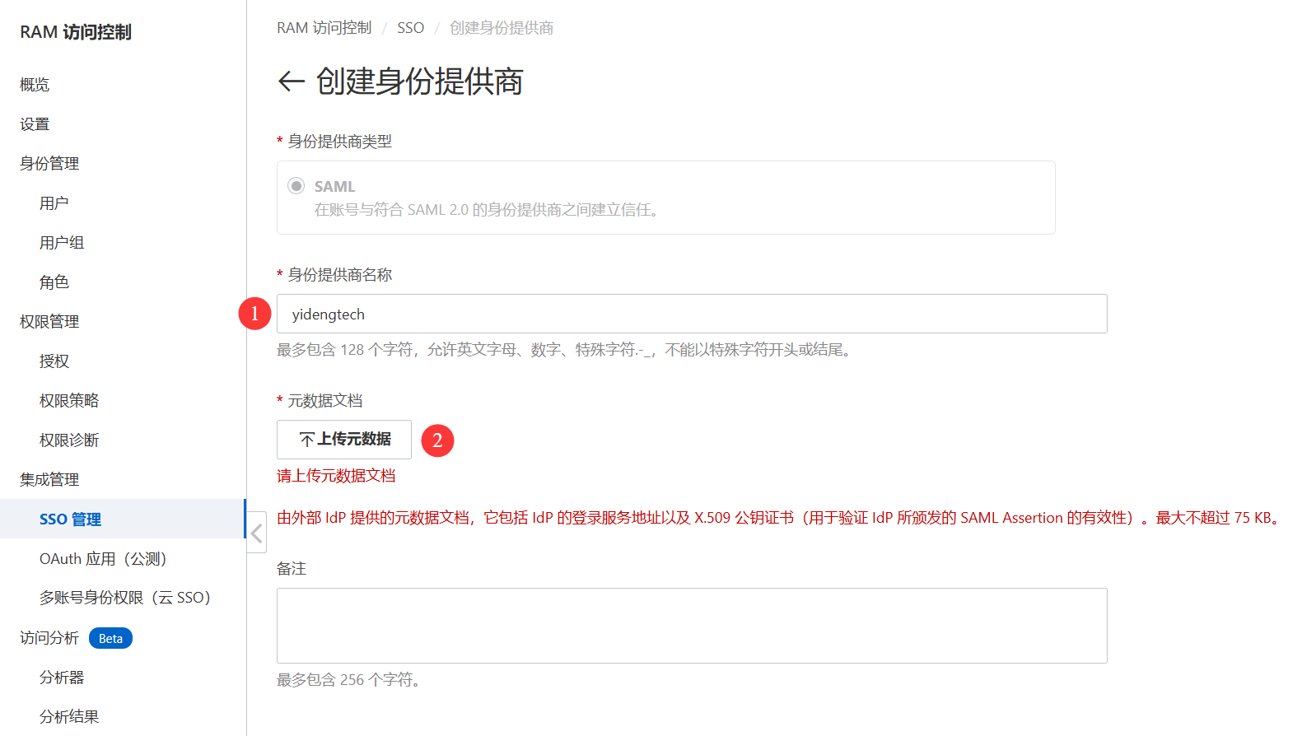Click the back arrow beside the page title
The height and width of the screenshot is (736, 1302).
(x=291, y=82)
